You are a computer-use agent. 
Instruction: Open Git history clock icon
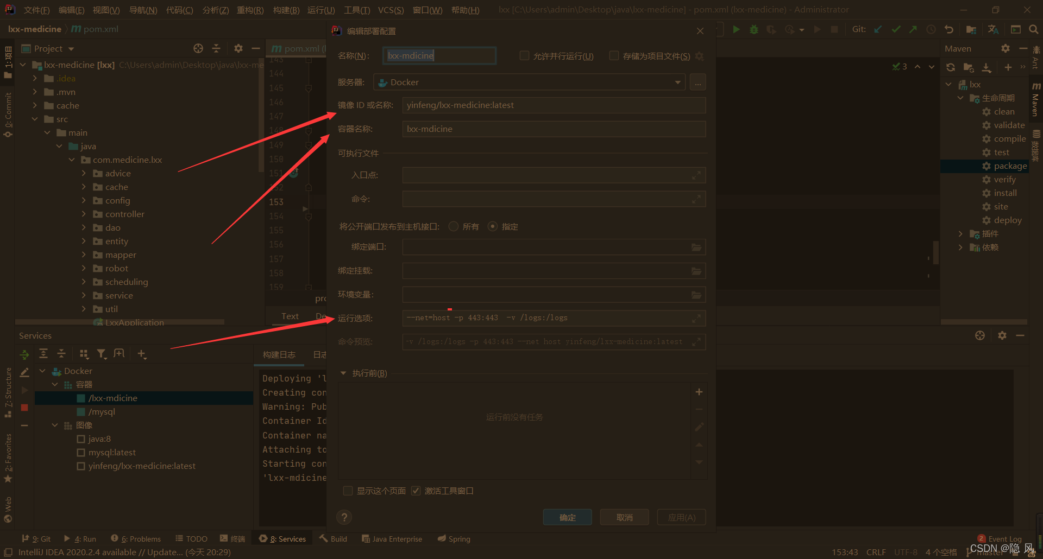[931, 29]
